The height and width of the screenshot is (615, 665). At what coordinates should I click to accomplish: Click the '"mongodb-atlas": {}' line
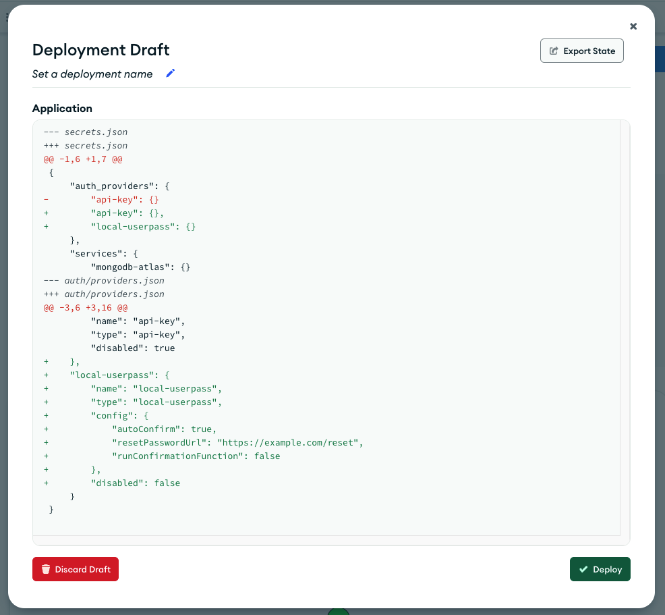(x=141, y=267)
